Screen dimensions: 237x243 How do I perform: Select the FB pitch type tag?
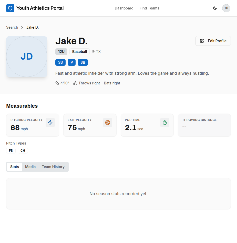(11, 151)
